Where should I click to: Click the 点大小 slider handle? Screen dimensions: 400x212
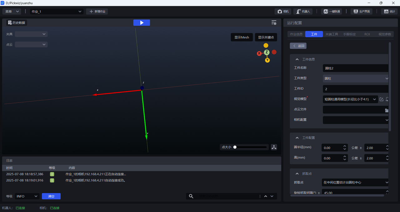(235, 147)
